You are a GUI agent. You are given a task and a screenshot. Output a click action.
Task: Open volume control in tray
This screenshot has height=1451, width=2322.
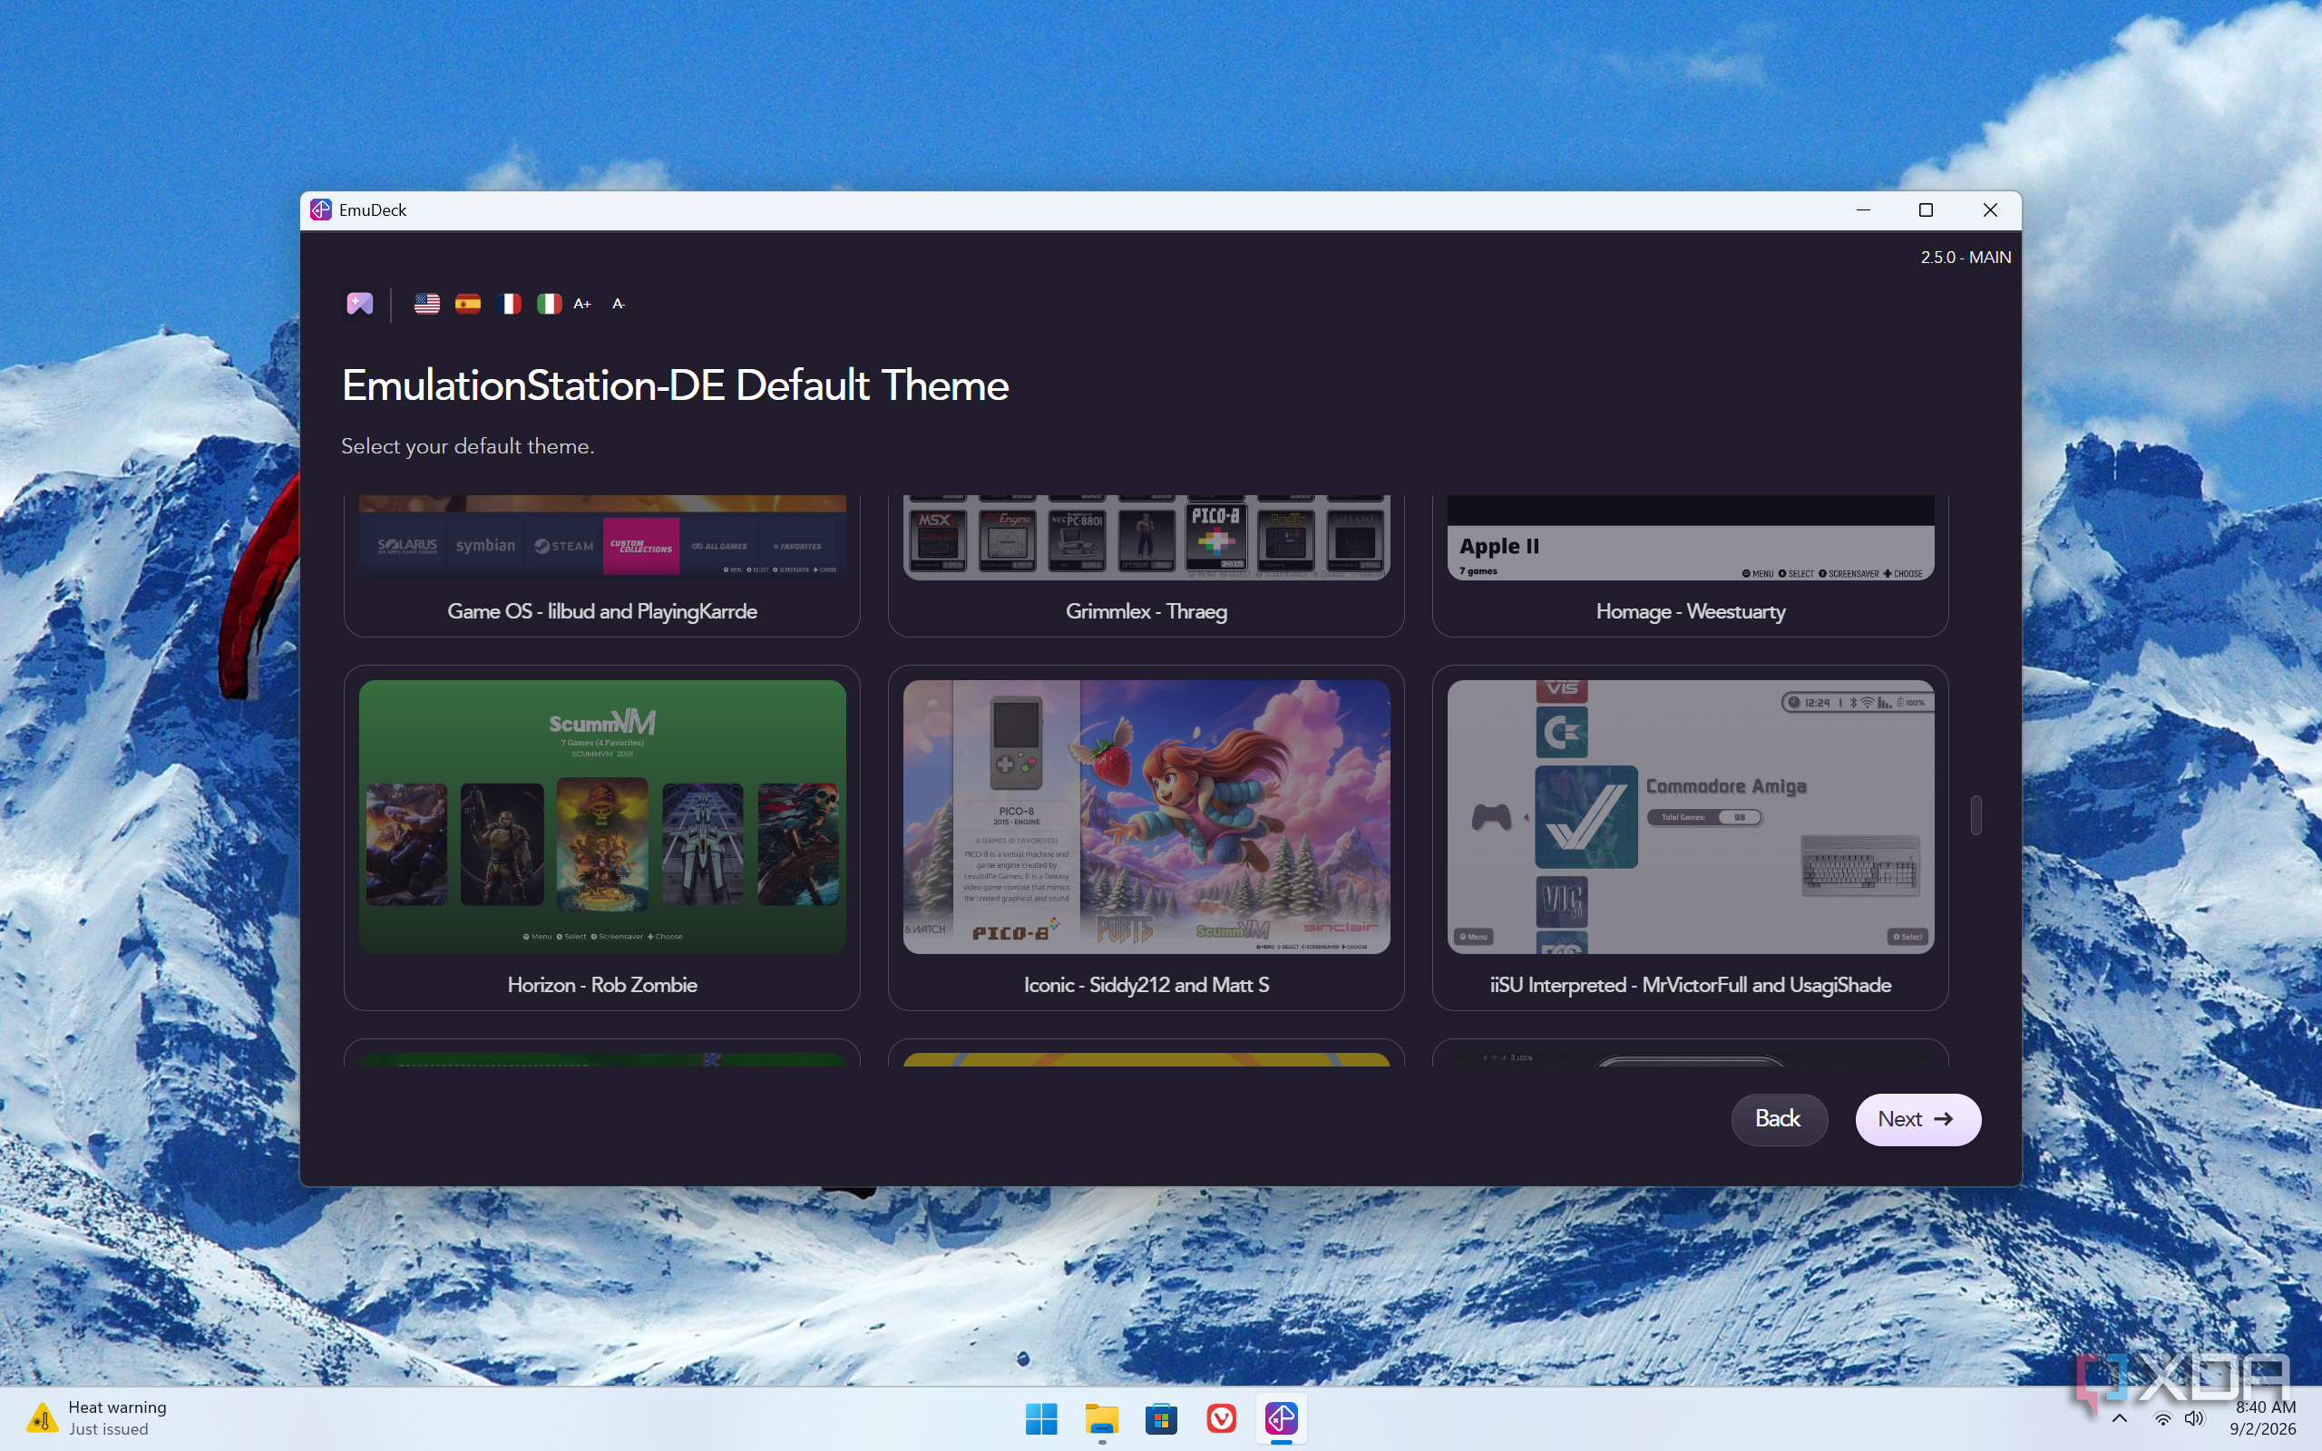click(x=2193, y=1418)
